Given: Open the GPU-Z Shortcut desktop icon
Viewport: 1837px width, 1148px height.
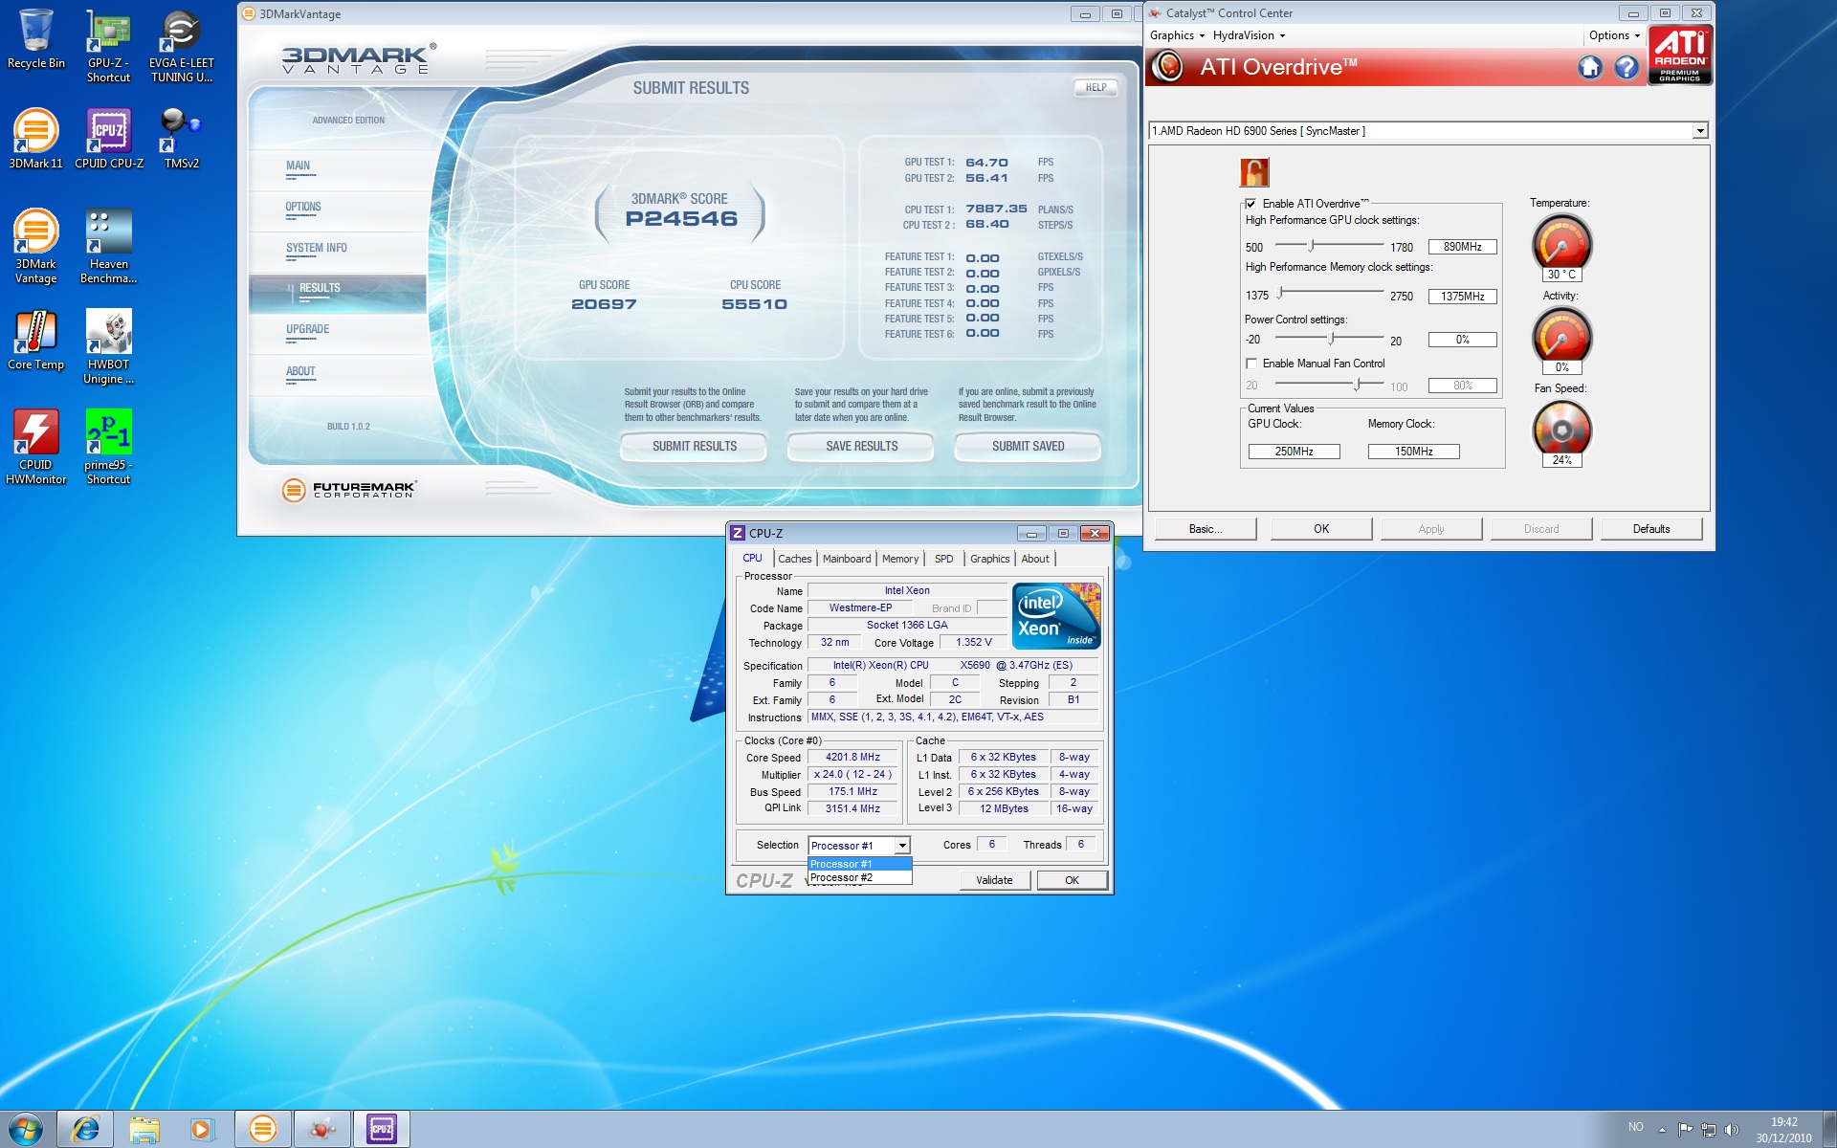Looking at the screenshot, I should [108, 46].
